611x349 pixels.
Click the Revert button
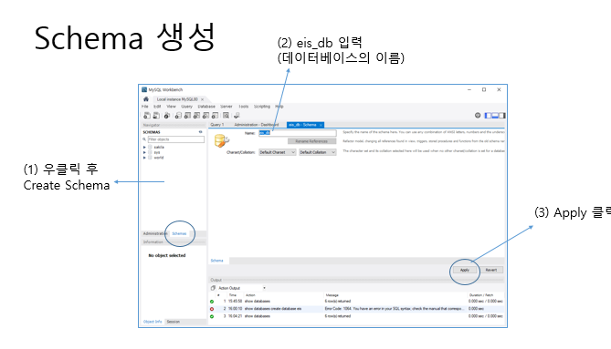[491, 270]
